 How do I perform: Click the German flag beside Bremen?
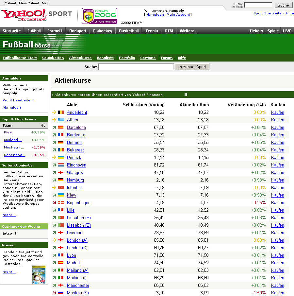[x=61, y=142]
